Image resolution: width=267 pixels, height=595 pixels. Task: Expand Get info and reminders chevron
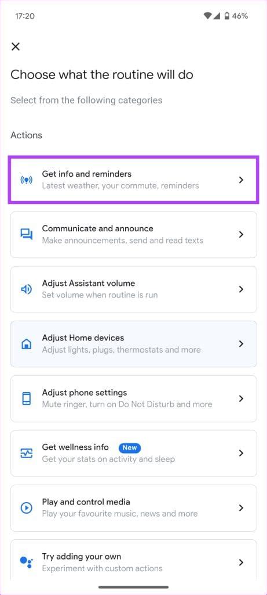pyautogui.click(x=242, y=180)
